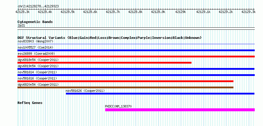The width and height of the screenshot is (263, 126).
Task: Click the DGV Structural Variants track title
Action: (110, 38)
